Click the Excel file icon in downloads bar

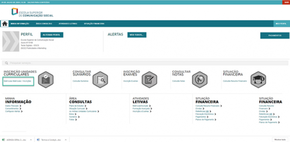[3, 140]
